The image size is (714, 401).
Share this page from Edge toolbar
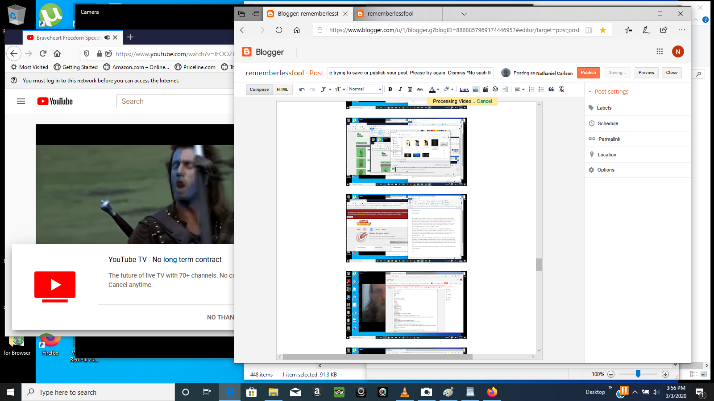click(664, 30)
